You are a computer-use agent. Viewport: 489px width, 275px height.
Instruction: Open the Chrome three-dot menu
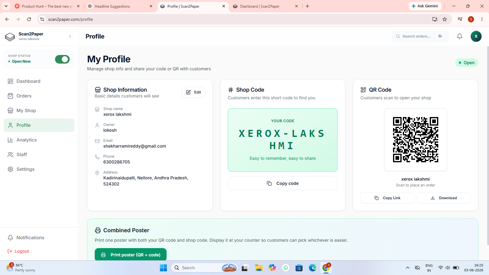point(482,19)
